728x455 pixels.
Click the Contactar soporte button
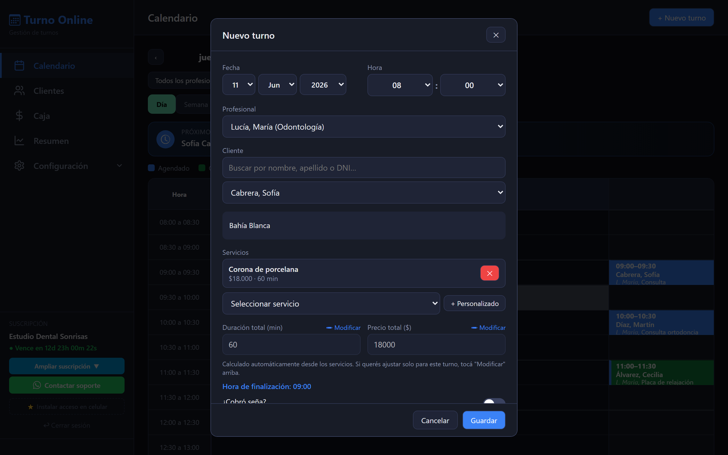tap(67, 385)
